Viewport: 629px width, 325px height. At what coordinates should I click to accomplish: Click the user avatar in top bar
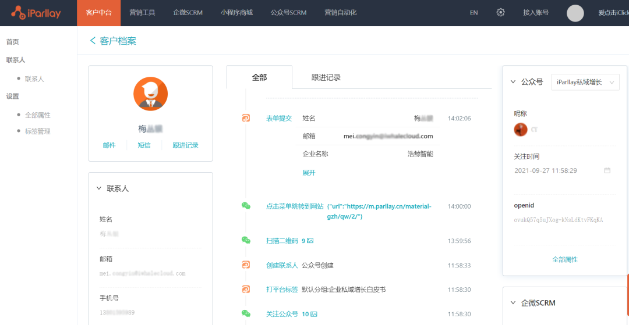pos(575,13)
